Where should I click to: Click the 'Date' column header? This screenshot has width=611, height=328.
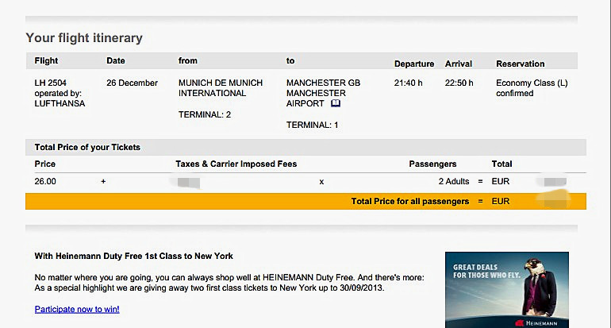(116, 61)
